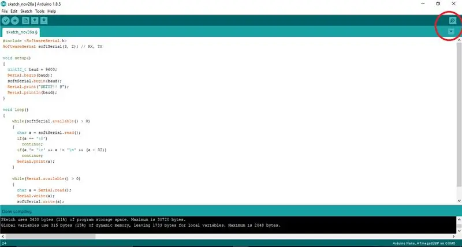This screenshot has height=247, width=462.
Task: Click the 'Sketch uses 3430 bytes' console line
Action: (93, 220)
